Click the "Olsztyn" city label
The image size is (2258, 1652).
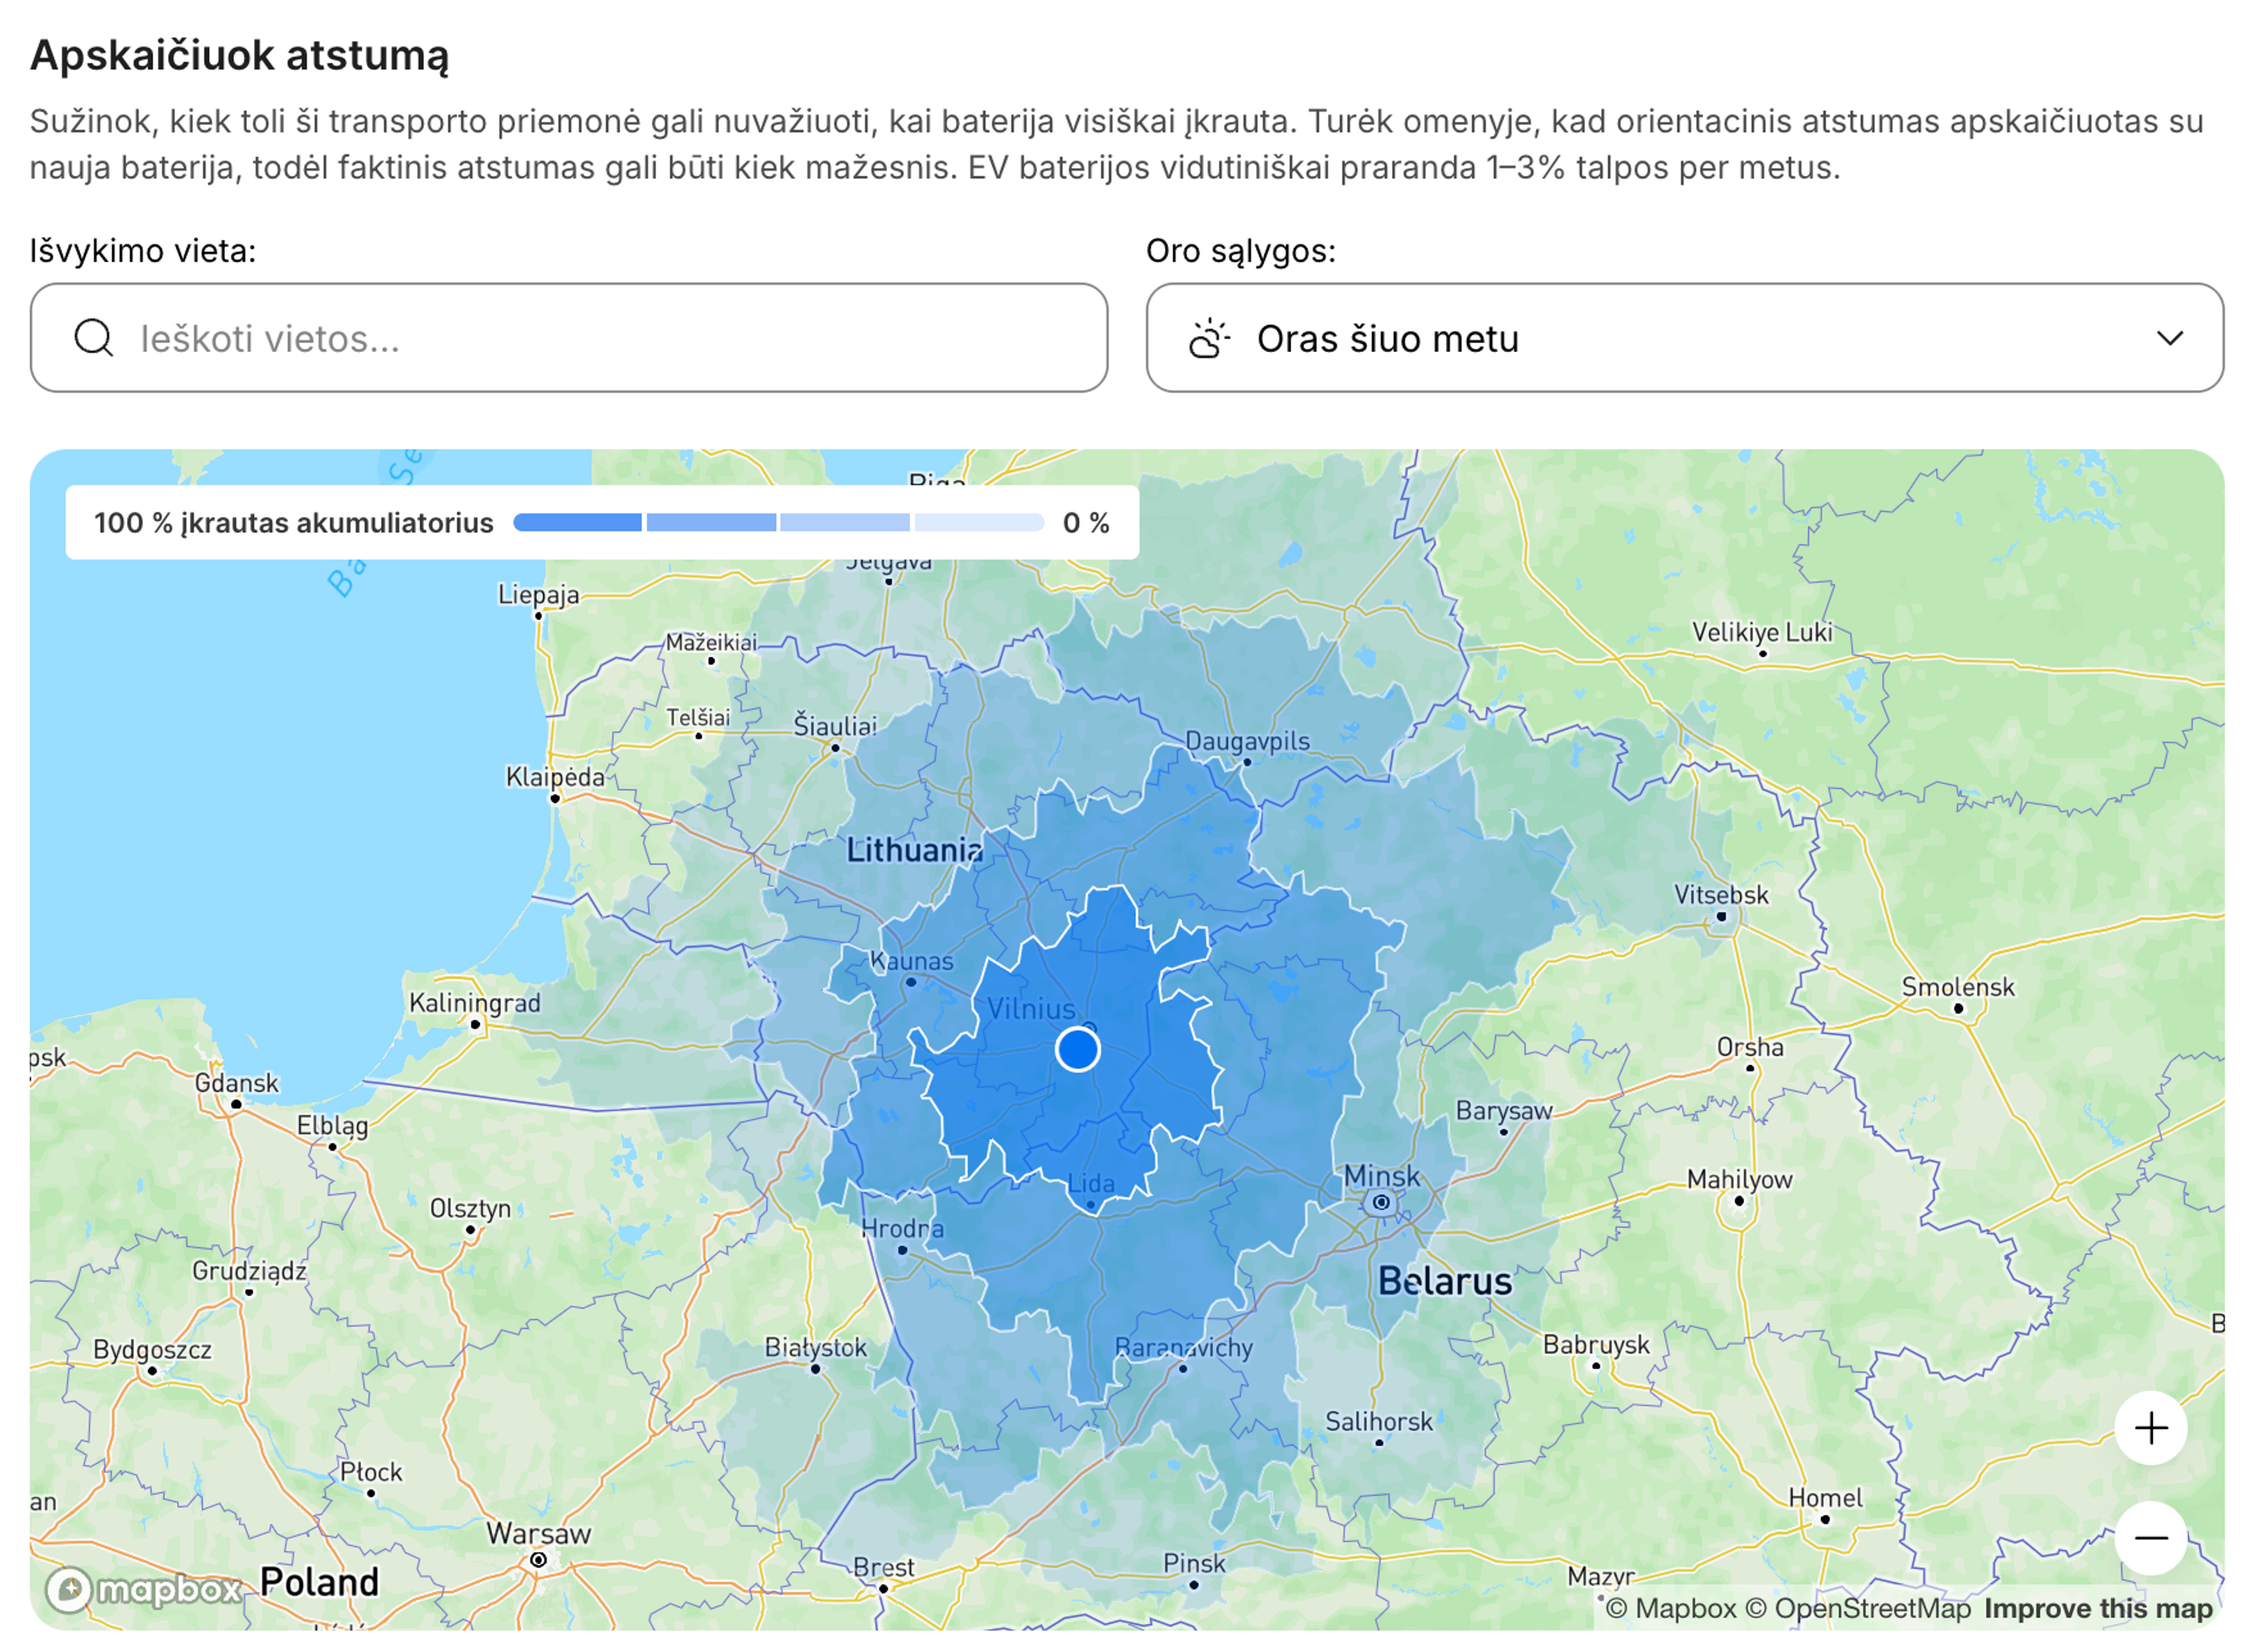[x=470, y=1208]
